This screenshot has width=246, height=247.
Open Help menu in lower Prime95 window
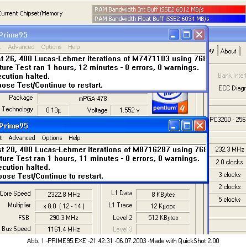point(75,138)
